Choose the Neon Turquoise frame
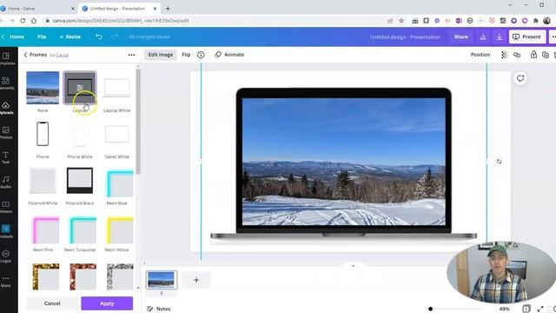This screenshot has height=313, width=556. click(83, 230)
